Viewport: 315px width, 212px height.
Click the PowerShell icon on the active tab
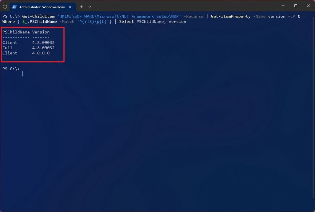[x=14, y=6]
